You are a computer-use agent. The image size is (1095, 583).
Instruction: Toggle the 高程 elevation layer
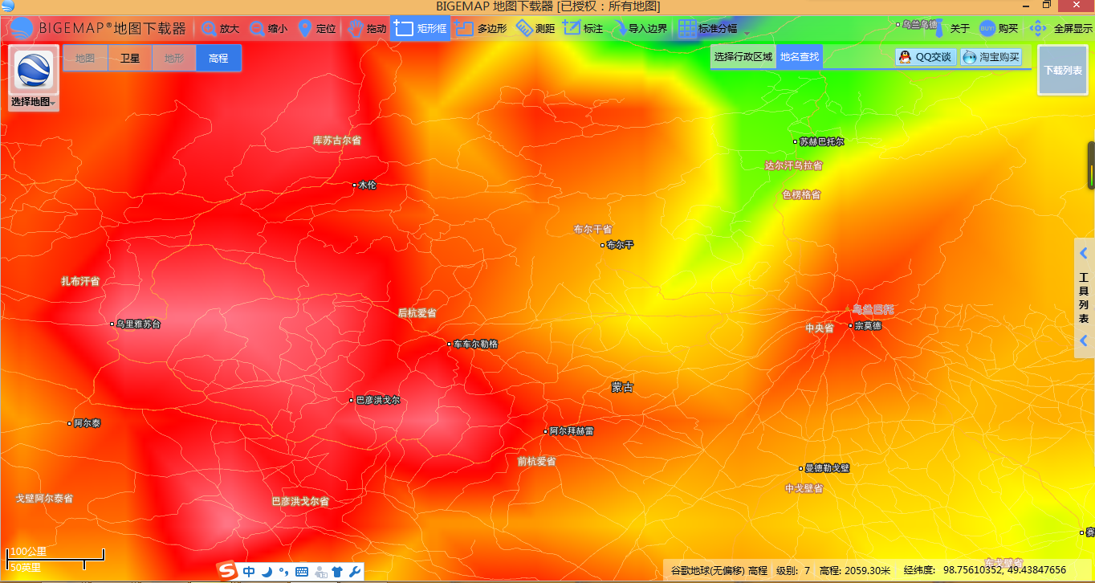pos(218,58)
